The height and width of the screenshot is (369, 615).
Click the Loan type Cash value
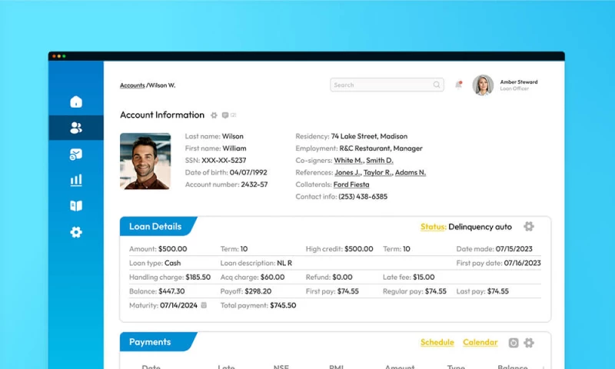[x=172, y=263]
